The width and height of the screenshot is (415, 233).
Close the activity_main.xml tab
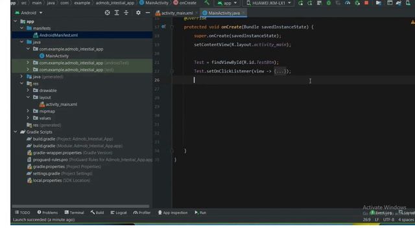tap(196, 13)
